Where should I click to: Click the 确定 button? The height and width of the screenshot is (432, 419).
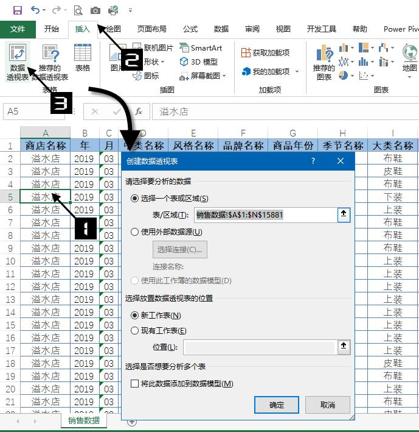(x=276, y=405)
